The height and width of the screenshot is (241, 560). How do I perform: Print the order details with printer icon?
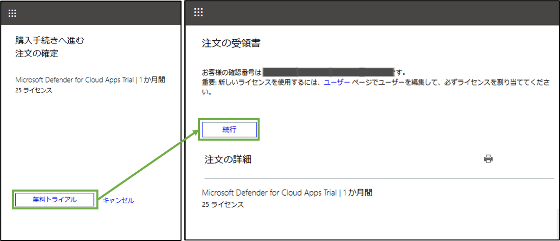488,159
